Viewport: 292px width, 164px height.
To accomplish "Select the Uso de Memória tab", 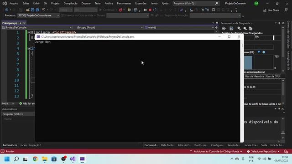I will tap(254, 77).
